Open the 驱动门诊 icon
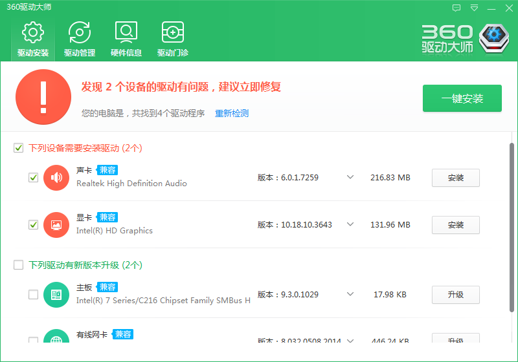Image resolution: width=518 pixels, height=362 pixels. tap(173, 32)
